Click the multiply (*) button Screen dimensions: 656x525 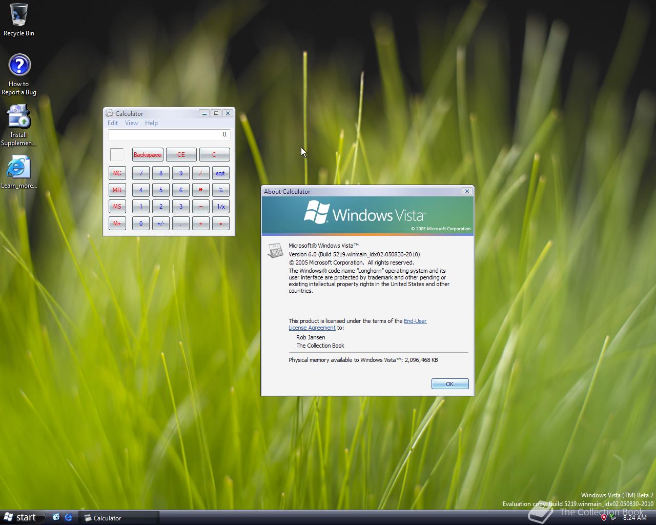[x=201, y=190]
